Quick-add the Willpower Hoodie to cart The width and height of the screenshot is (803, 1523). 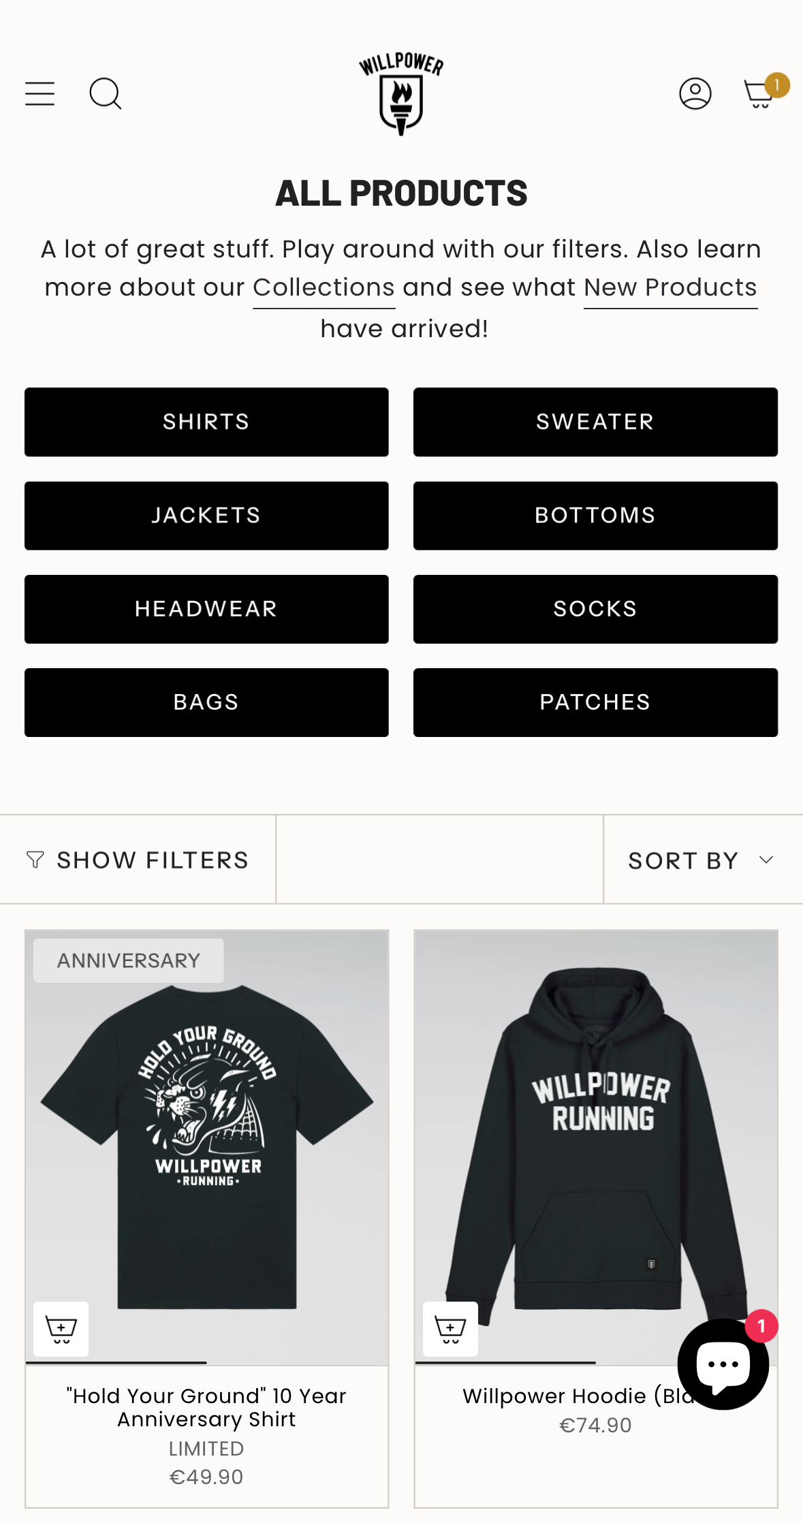(x=450, y=1329)
